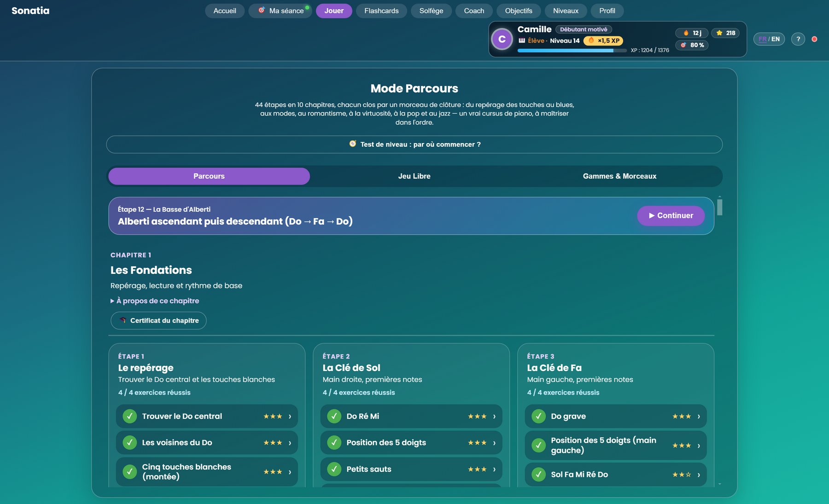Open Flashcards in the navigation bar

(381, 11)
